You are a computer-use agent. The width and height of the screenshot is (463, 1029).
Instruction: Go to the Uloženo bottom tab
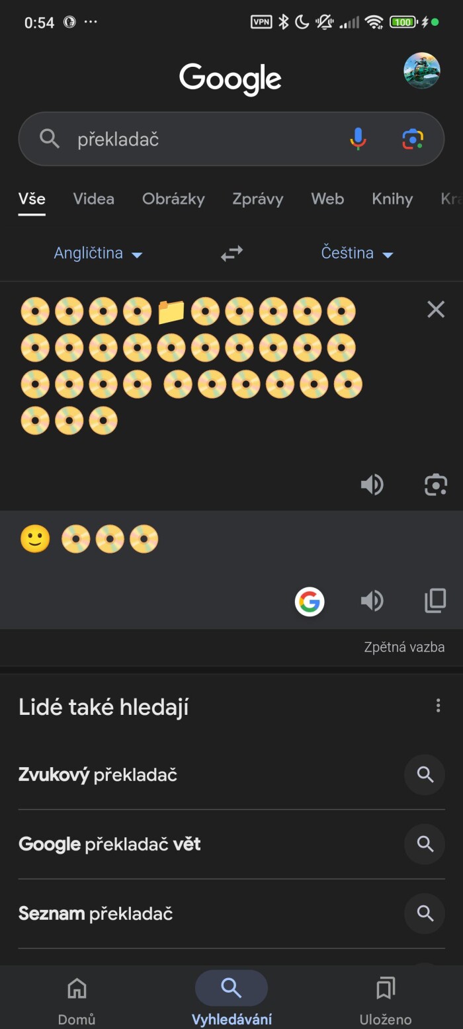coord(386,999)
